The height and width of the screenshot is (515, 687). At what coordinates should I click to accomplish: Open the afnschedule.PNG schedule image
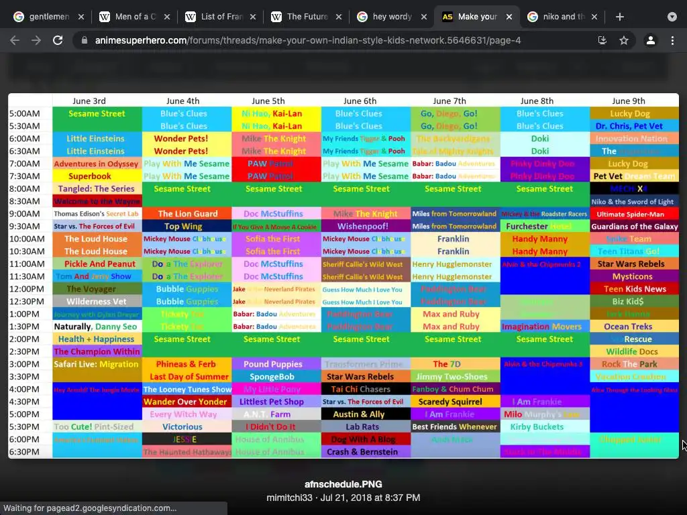pyautogui.click(x=343, y=276)
